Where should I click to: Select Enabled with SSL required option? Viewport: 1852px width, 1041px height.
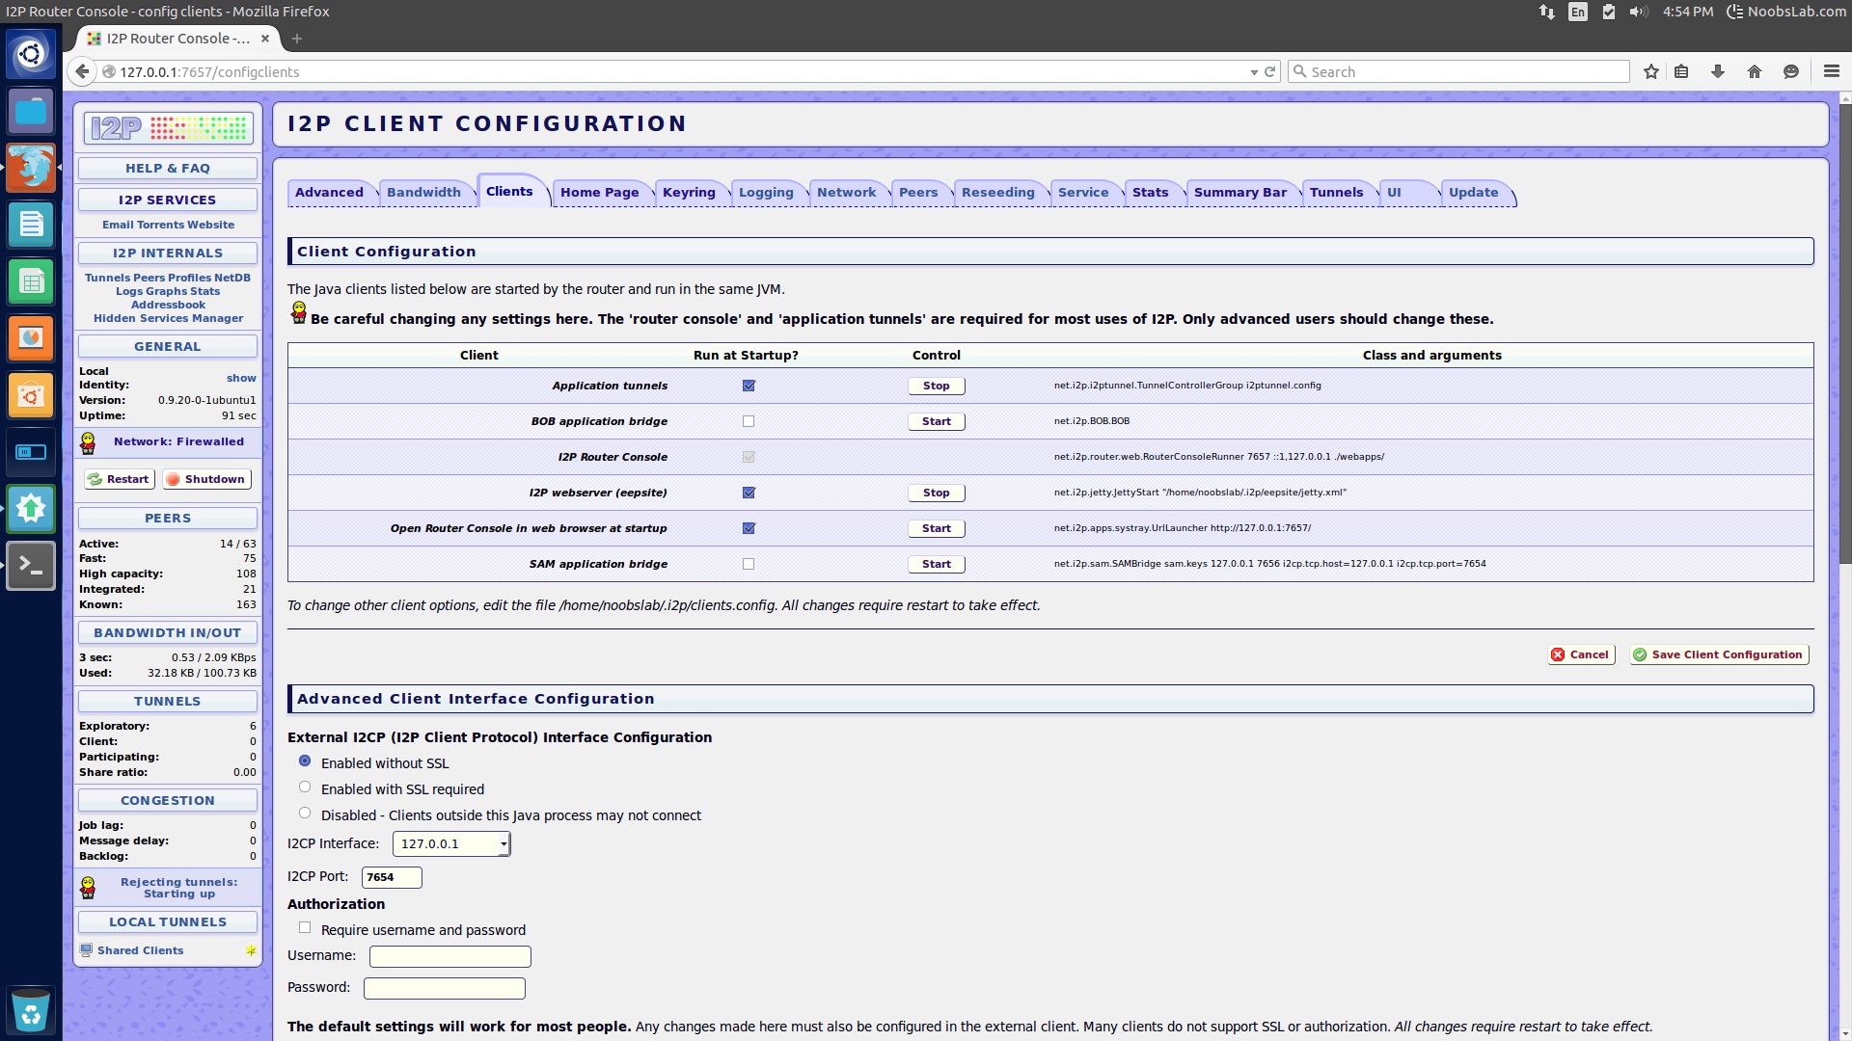(305, 787)
